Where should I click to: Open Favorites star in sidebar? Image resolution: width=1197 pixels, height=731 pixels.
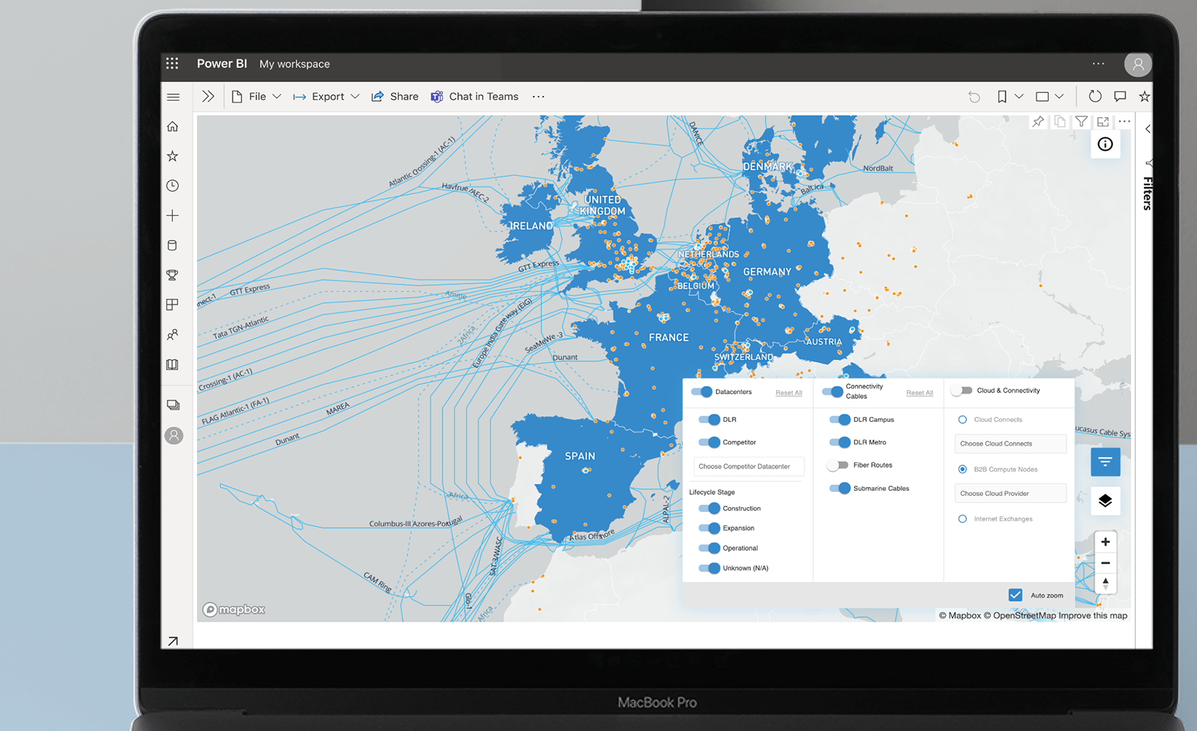(x=173, y=156)
